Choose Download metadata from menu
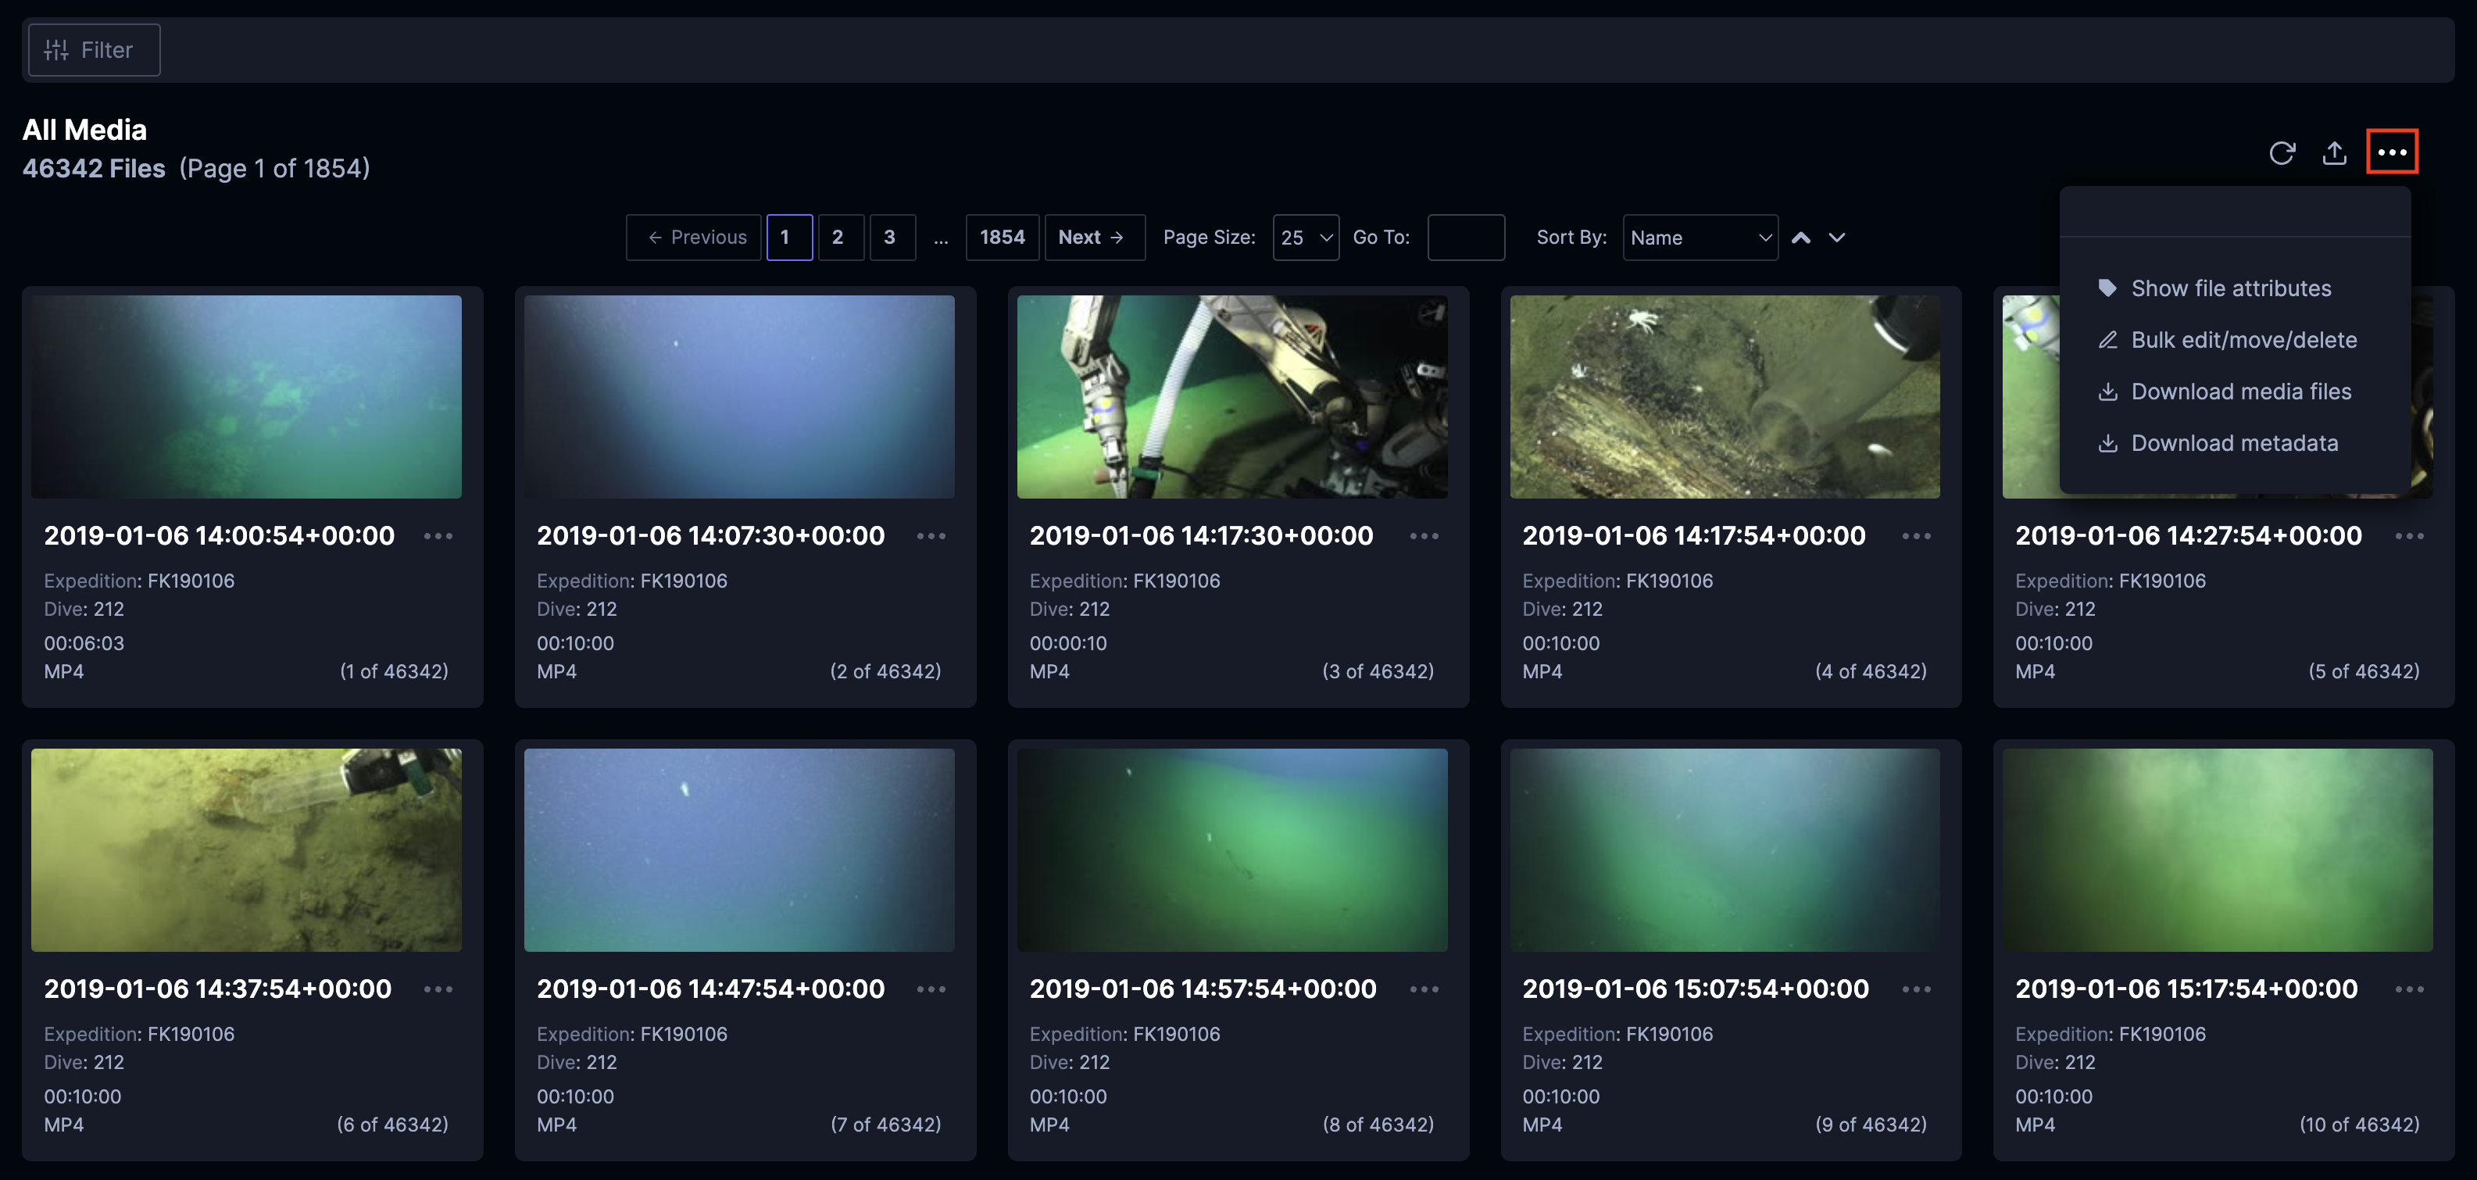2477x1180 pixels. coord(2234,443)
